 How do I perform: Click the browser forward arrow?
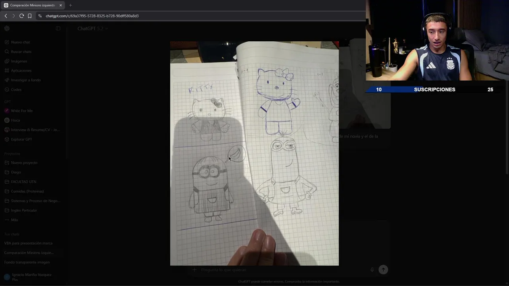point(14,16)
